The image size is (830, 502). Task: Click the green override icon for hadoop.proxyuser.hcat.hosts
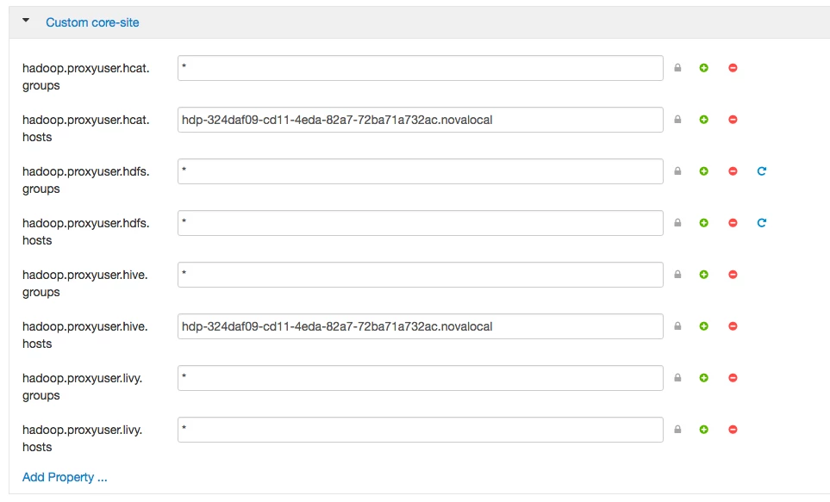[703, 120]
